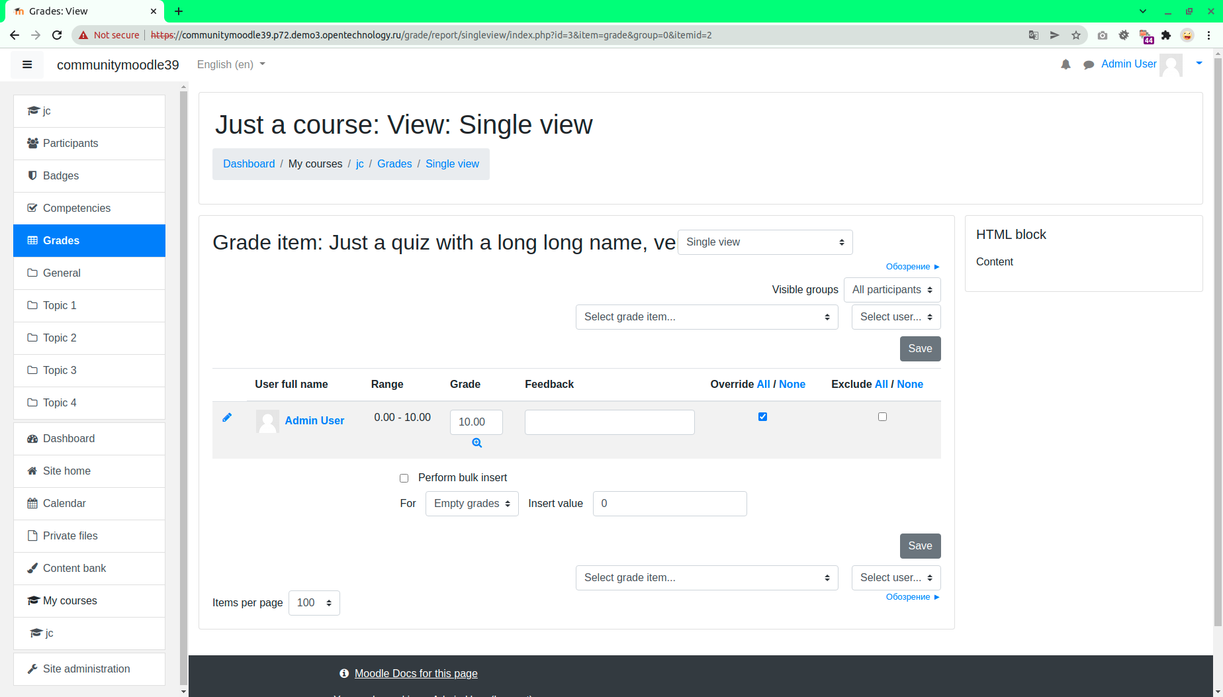Open Private files in the side menu
Viewport: 1223px width, 697px height.
(x=89, y=536)
